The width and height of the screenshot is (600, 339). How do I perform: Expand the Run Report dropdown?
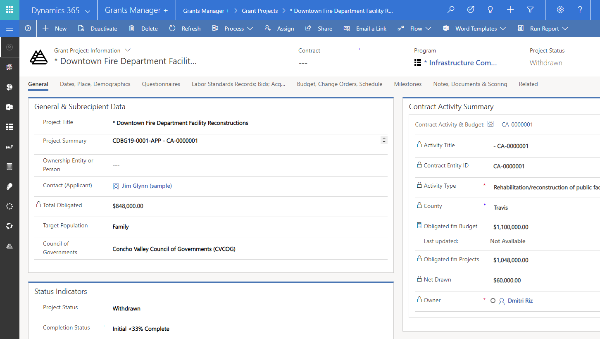coord(565,29)
